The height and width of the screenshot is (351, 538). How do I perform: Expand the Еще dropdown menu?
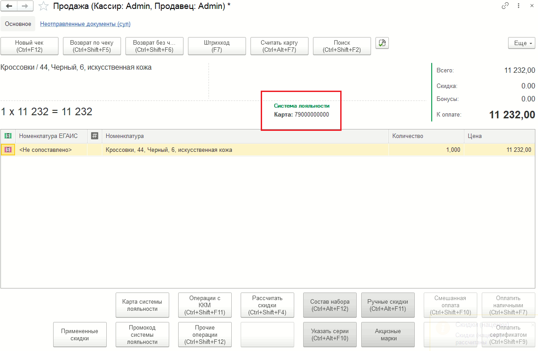[x=521, y=43]
